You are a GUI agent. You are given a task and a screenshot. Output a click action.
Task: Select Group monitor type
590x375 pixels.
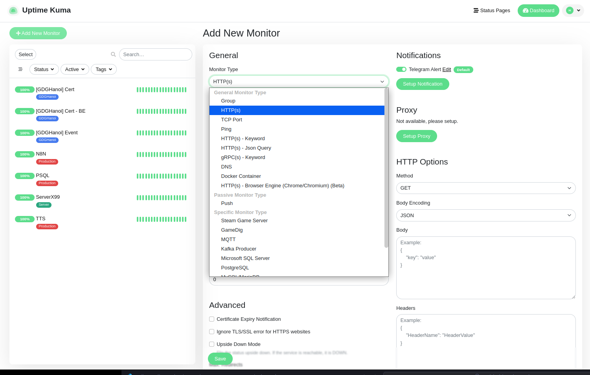pos(297,101)
